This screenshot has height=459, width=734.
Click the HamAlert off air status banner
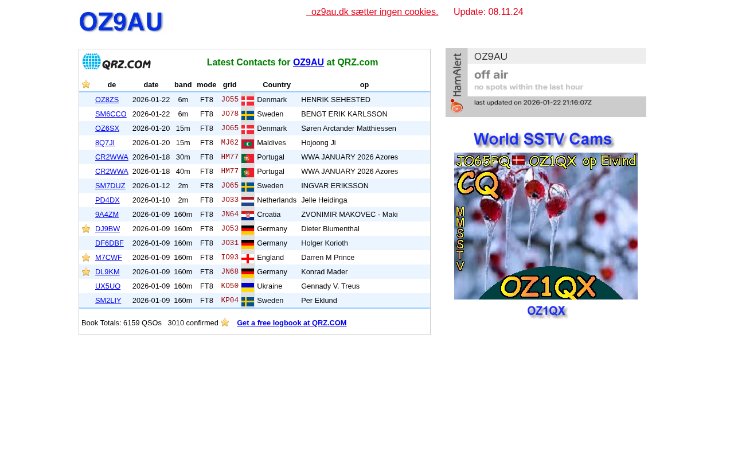[x=546, y=83]
